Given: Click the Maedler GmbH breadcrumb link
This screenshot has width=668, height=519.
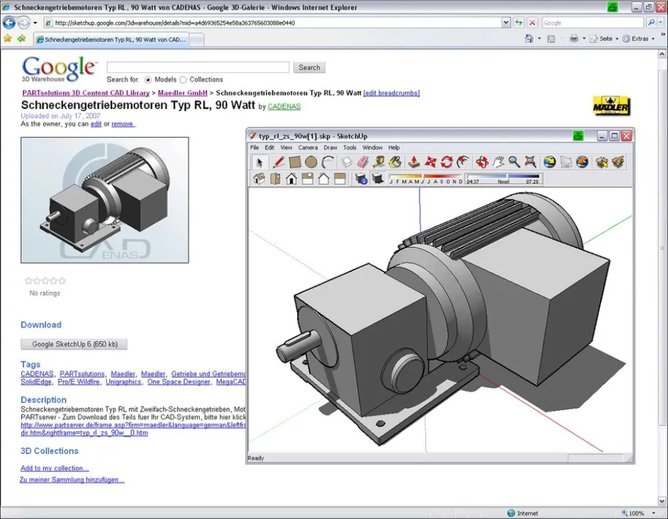Looking at the screenshot, I should [182, 93].
